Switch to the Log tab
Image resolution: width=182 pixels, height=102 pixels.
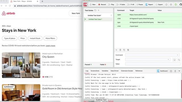click(x=87, y=71)
